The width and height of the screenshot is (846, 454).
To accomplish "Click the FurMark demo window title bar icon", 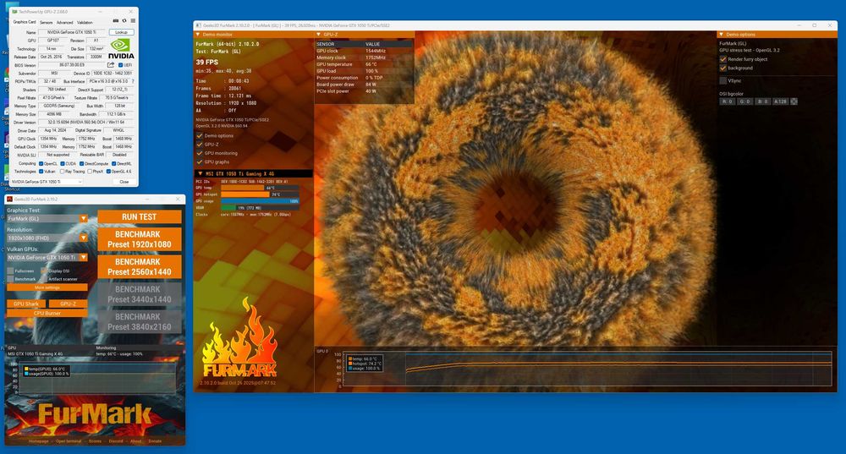I will pyautogui.click(x=198, y=25).
